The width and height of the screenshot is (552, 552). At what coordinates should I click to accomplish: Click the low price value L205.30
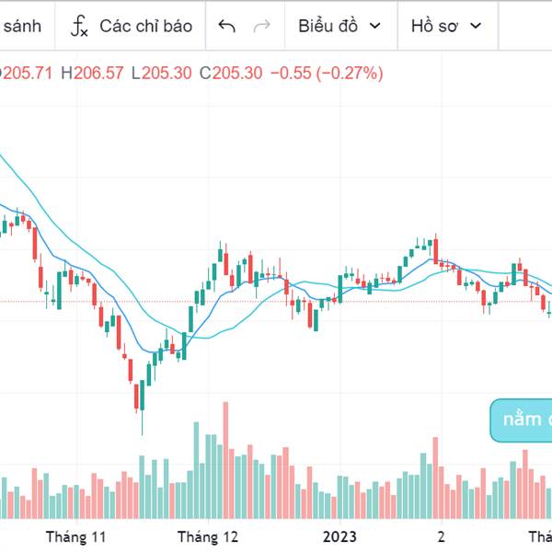162,73
